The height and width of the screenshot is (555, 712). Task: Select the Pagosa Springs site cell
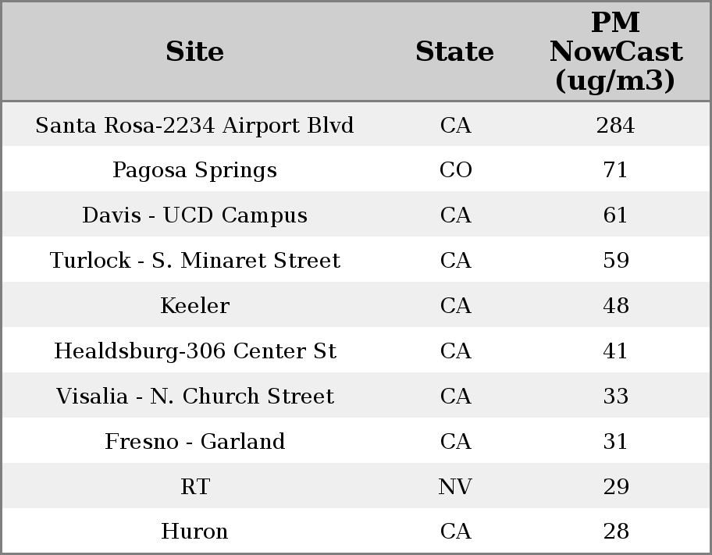click(x=194, y=170)
